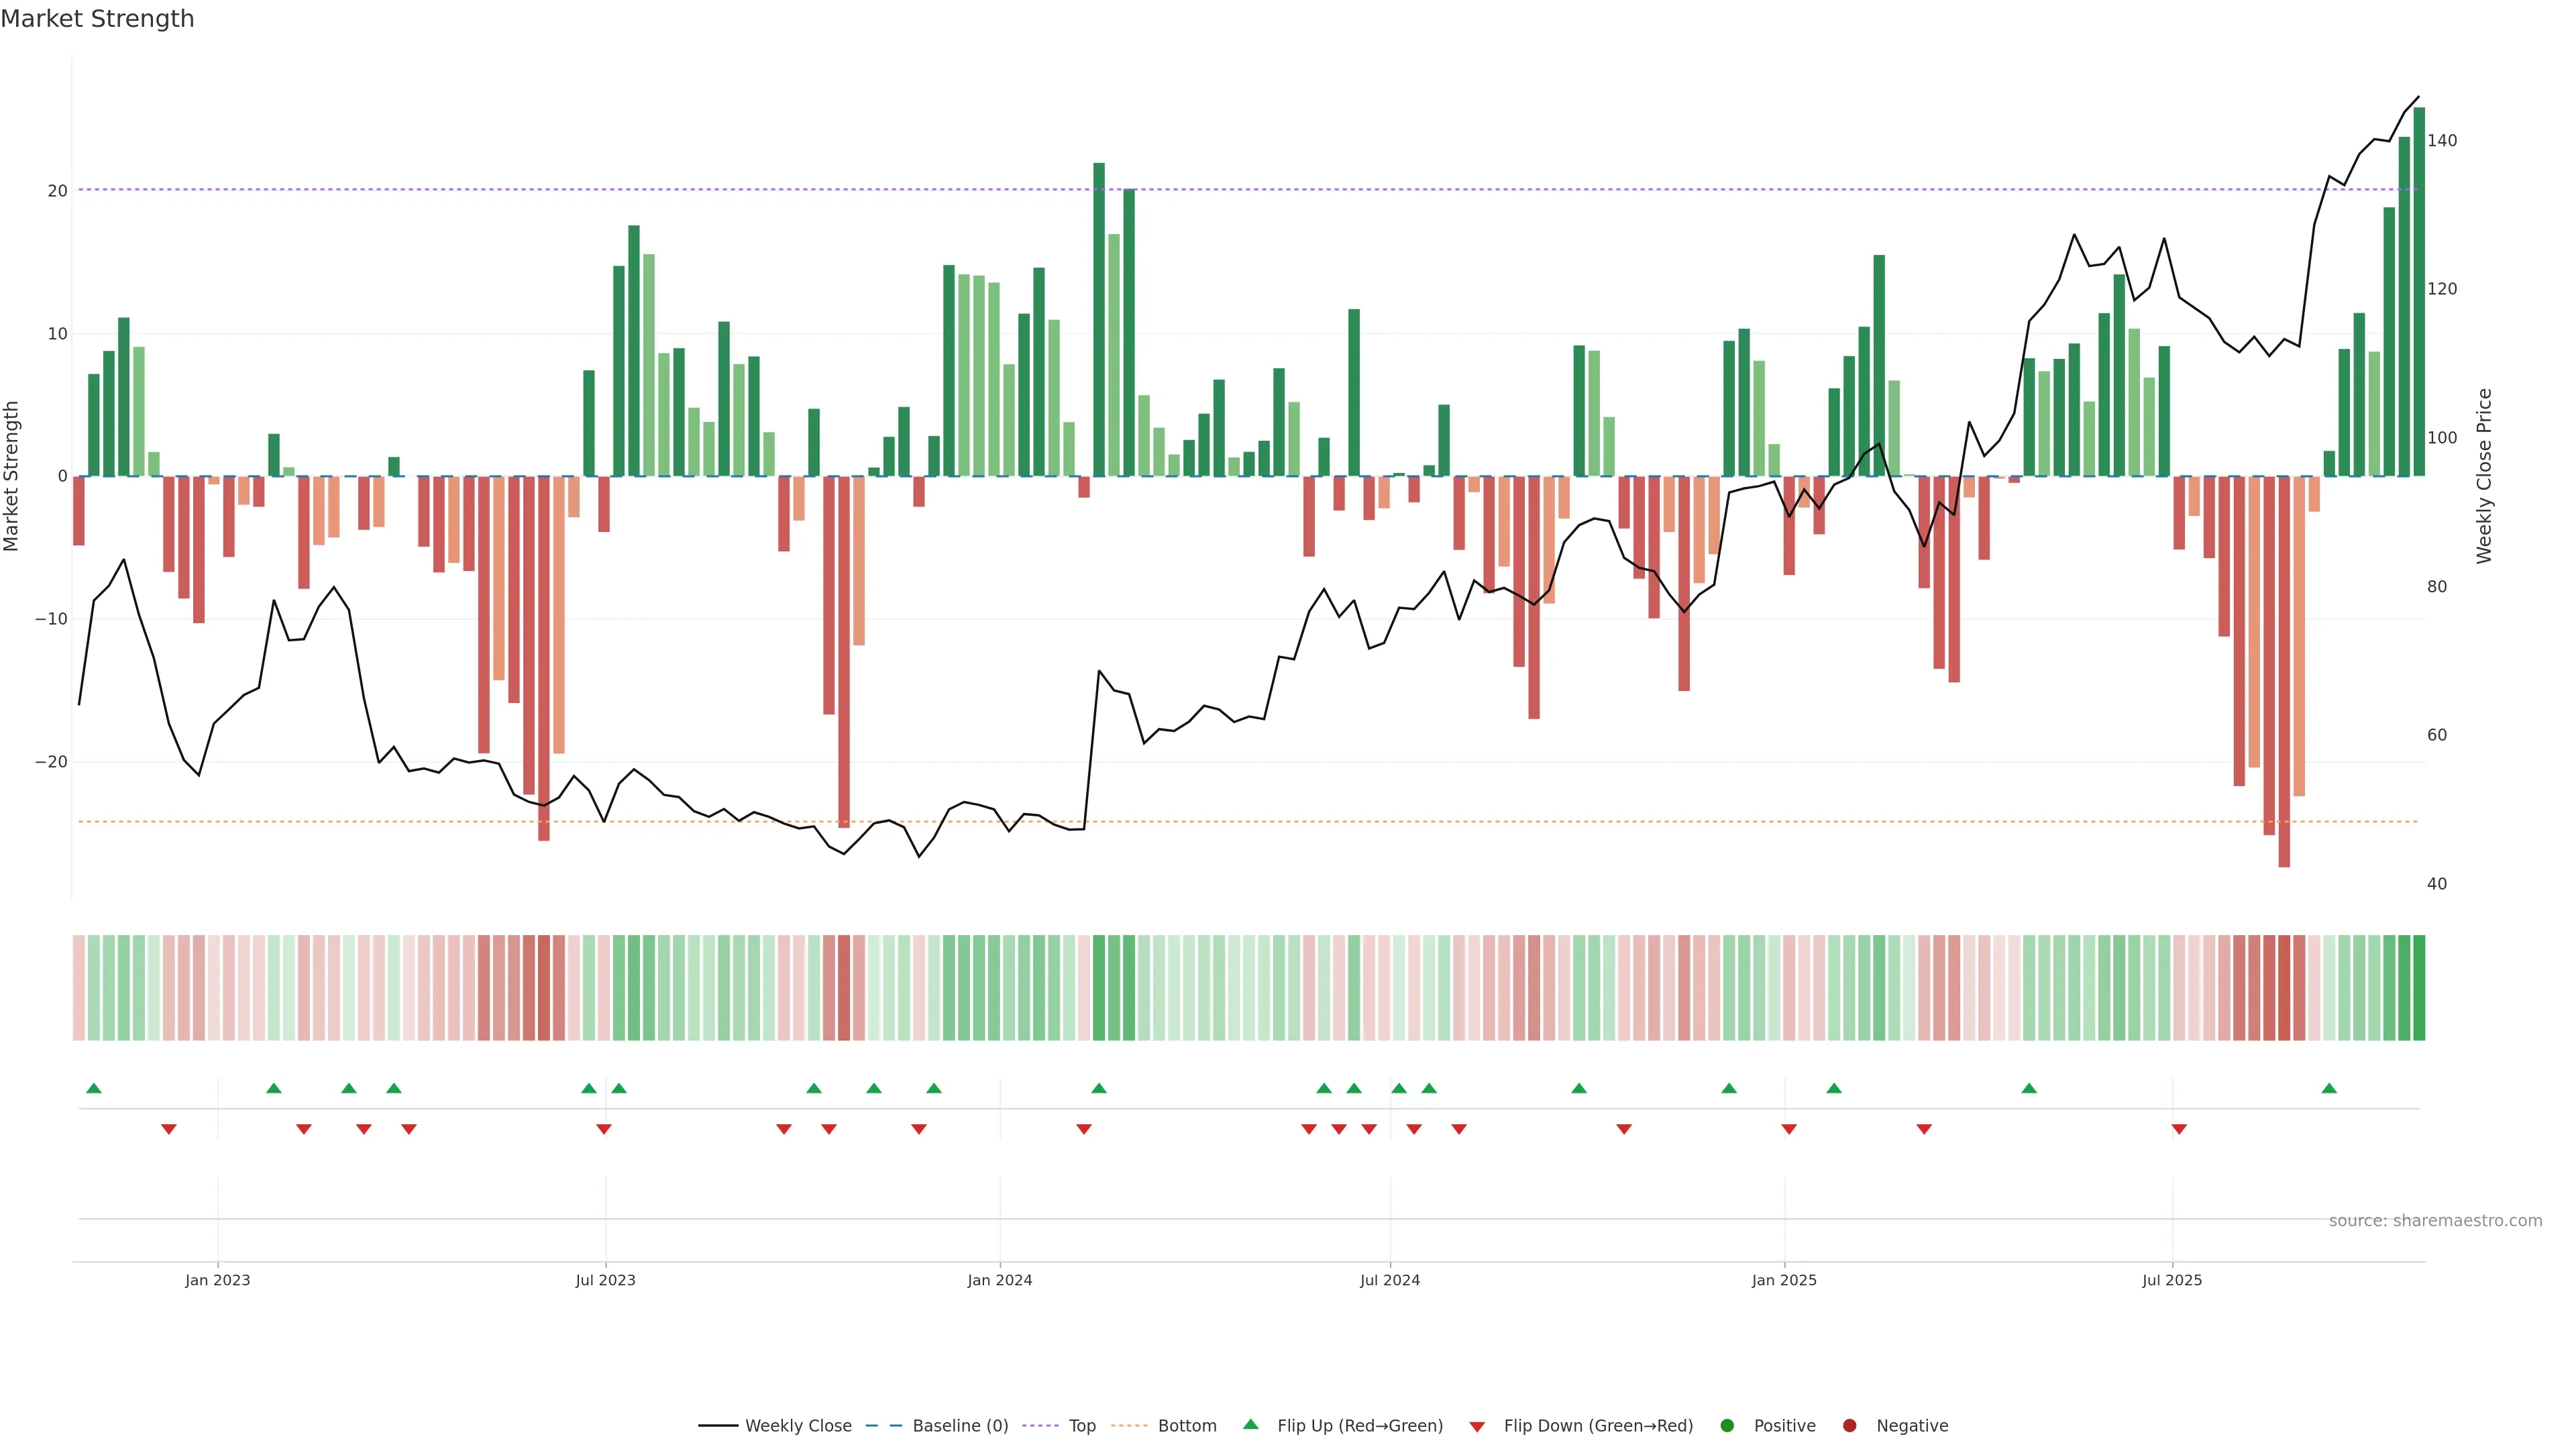
Task: Click first red flip-down triangle marker
Action: pyautogui.click(x=169, y=1129)
